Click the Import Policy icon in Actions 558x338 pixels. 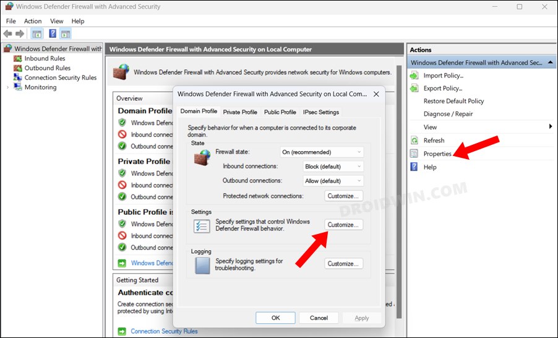[414, 76]
